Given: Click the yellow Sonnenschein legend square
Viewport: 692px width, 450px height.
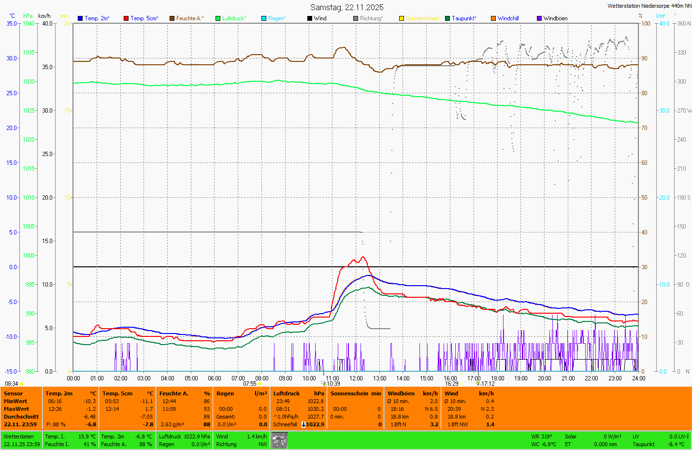Looking at the screenshot, I should pos(402,18).
